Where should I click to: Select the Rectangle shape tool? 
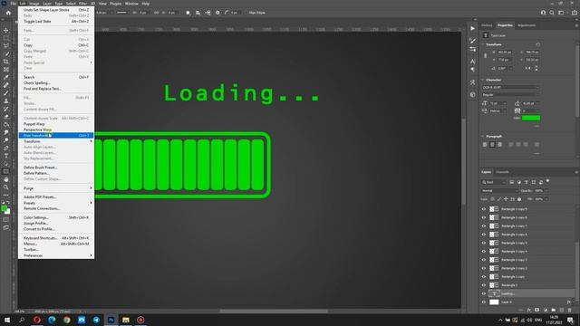(x=6, y=171)
